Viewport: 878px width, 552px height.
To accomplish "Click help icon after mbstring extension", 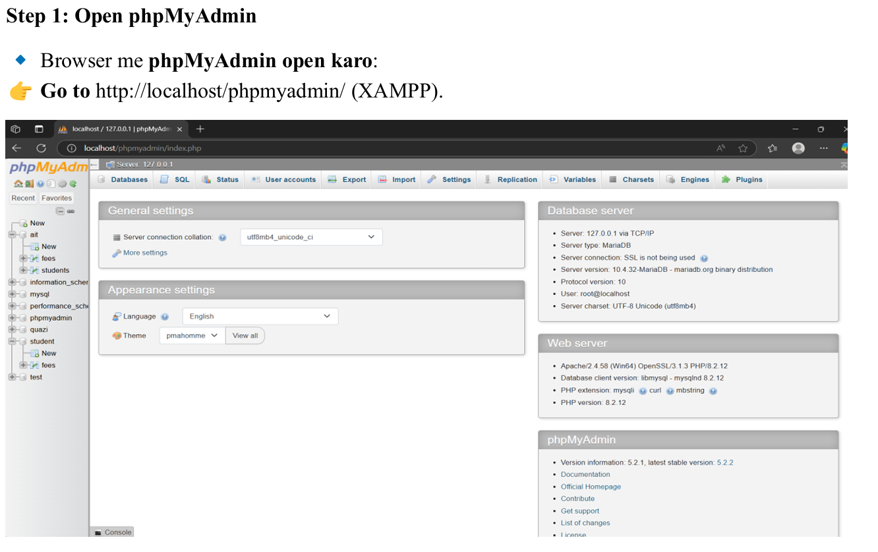I will coord(713,391).
